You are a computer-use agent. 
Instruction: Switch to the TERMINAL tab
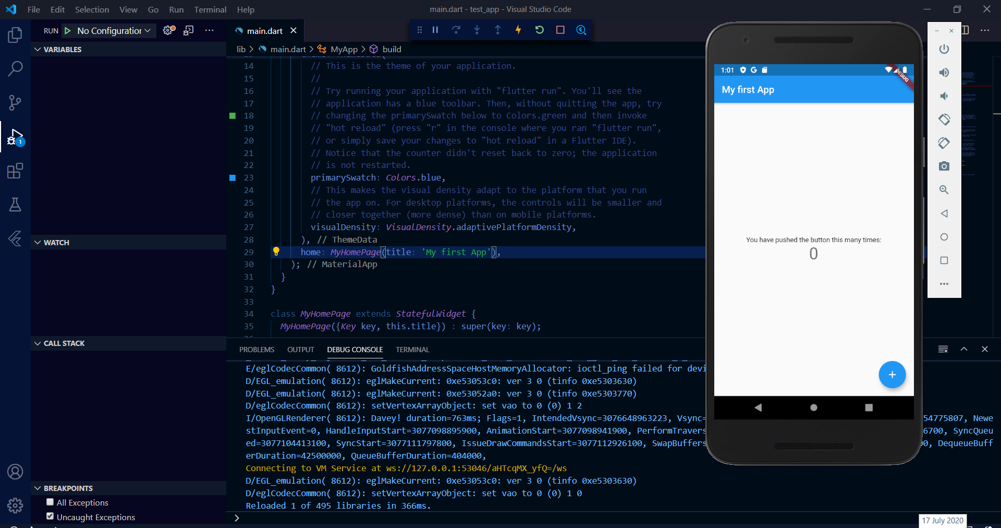point(412,350)
